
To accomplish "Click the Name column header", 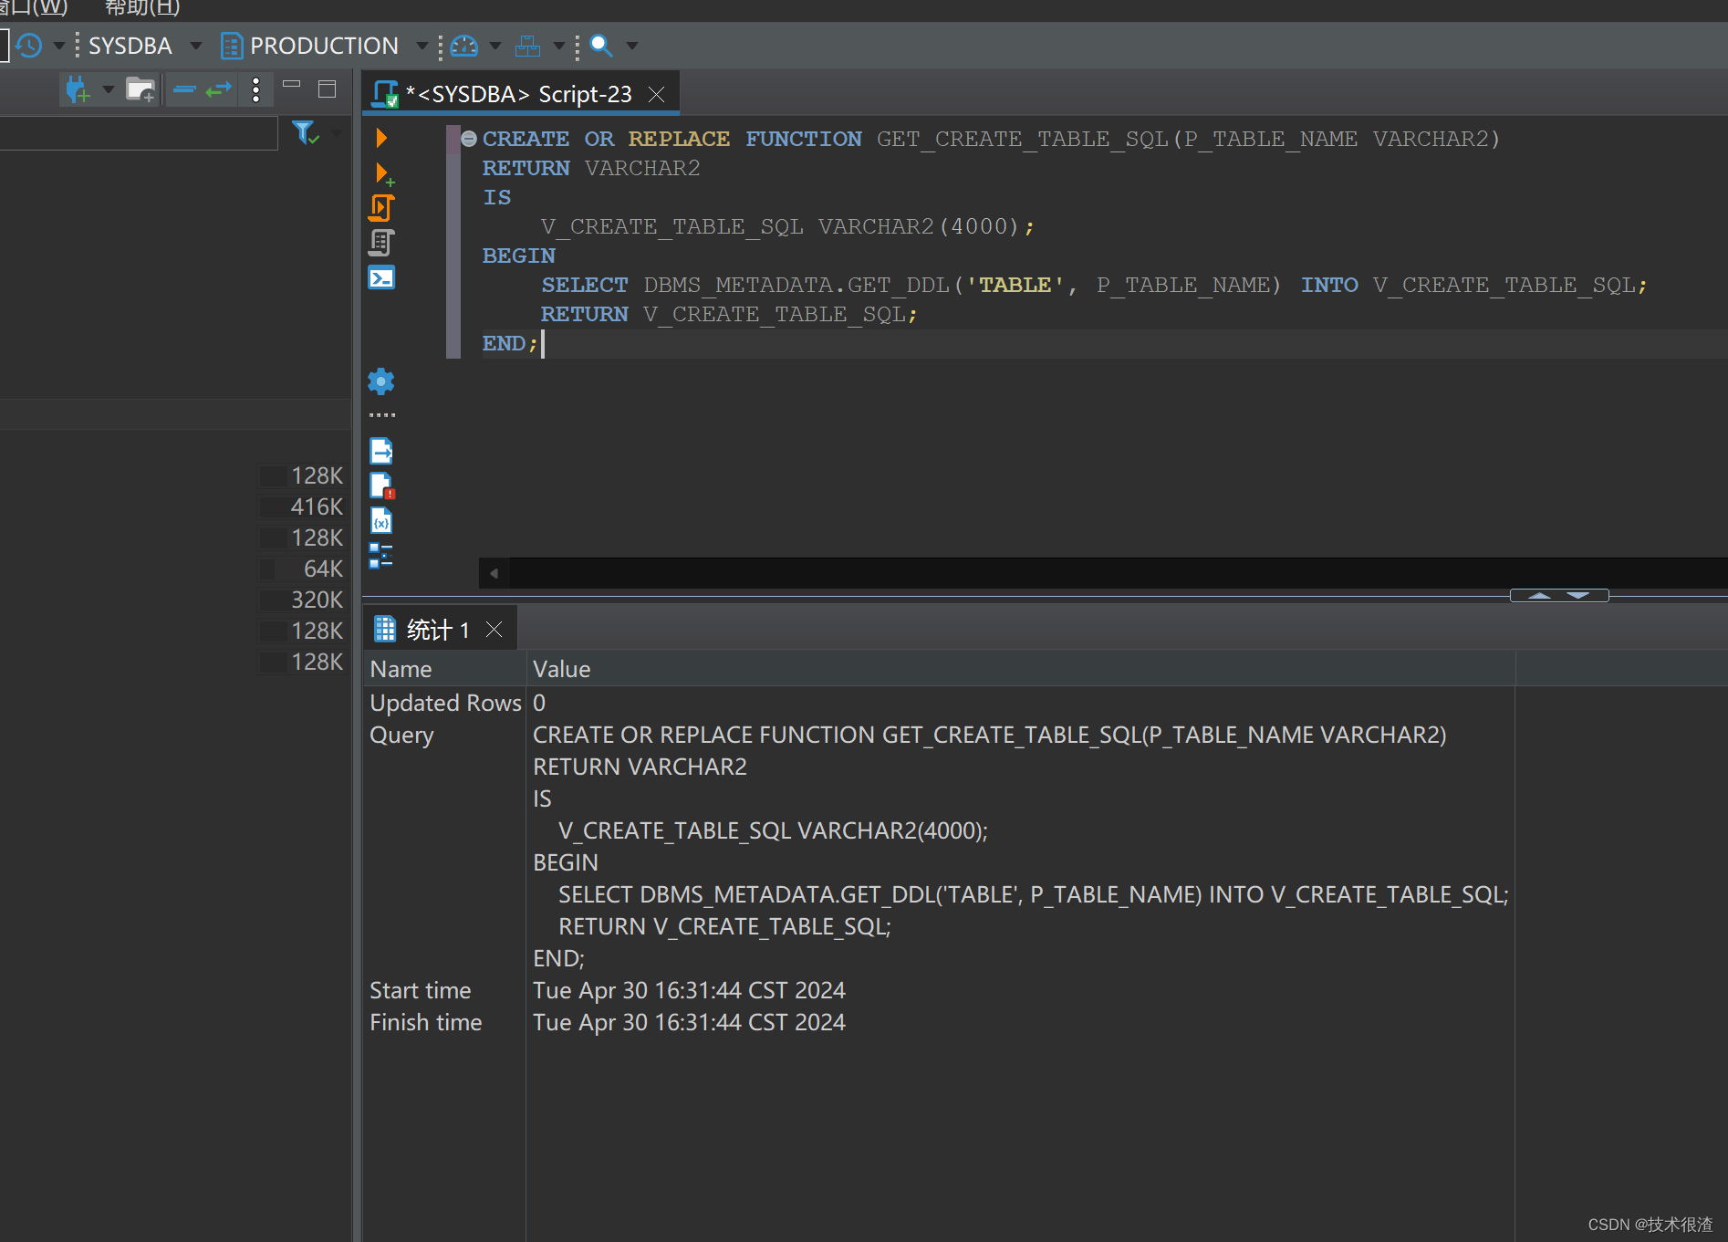I will tap(445, 669).
